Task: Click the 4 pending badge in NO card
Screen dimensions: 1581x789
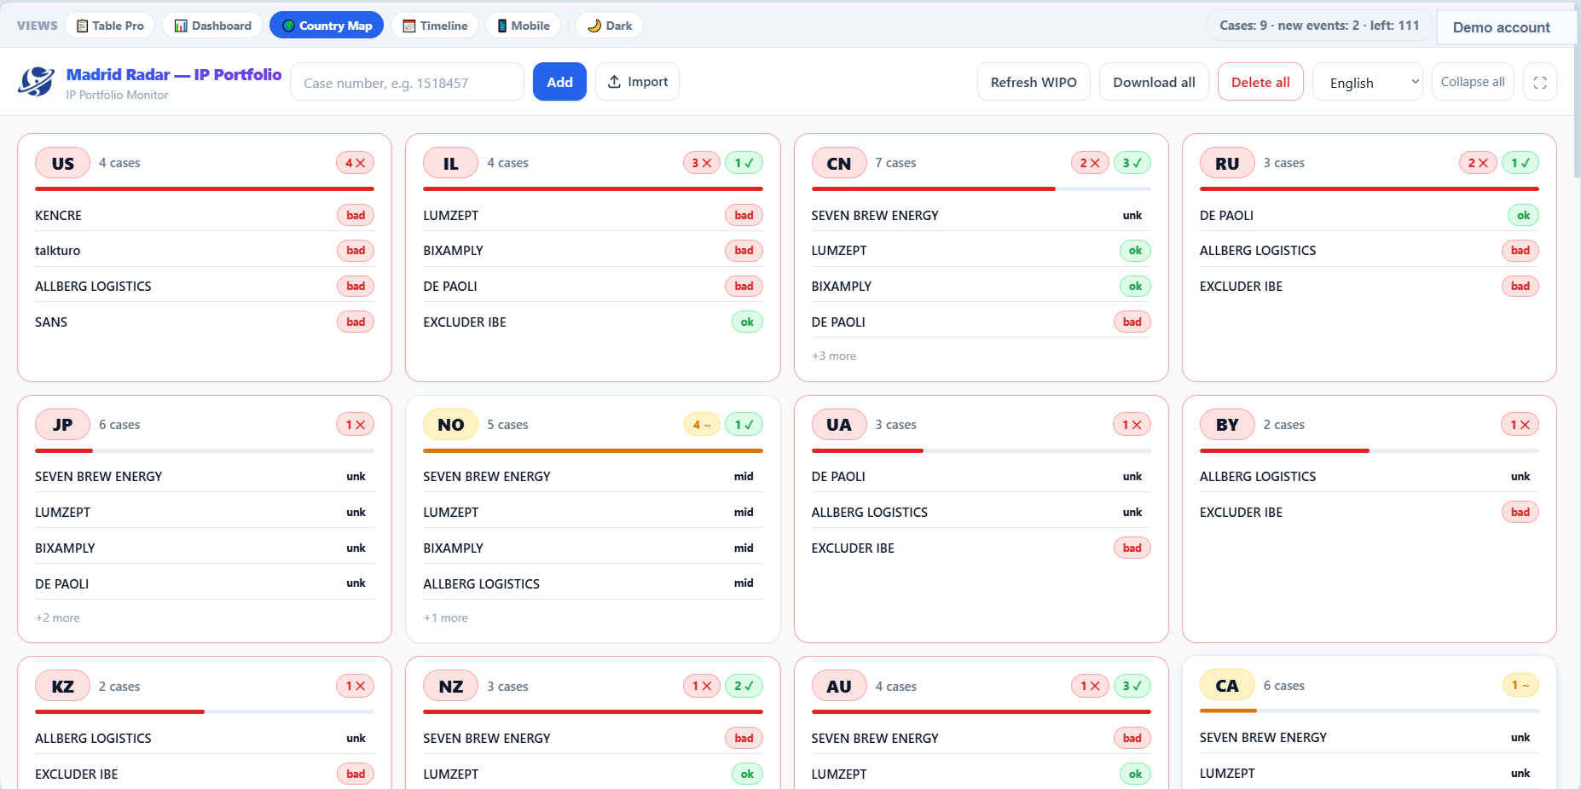Action: click(x=702, y=425)
